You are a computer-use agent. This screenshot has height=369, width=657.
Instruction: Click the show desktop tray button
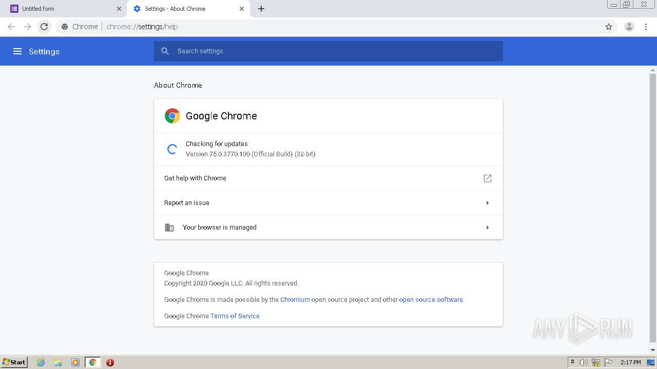651,362
